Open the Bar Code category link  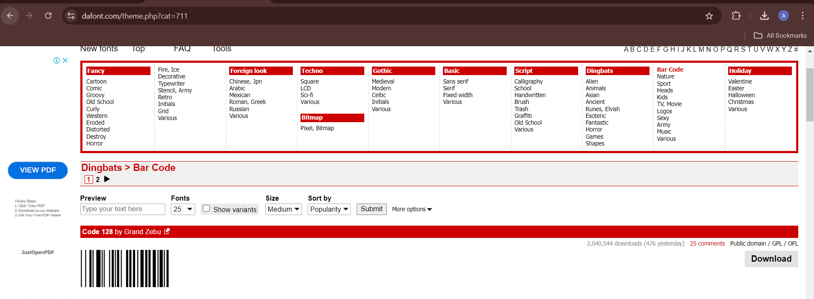pyautogui.click(x=670, y=70)
